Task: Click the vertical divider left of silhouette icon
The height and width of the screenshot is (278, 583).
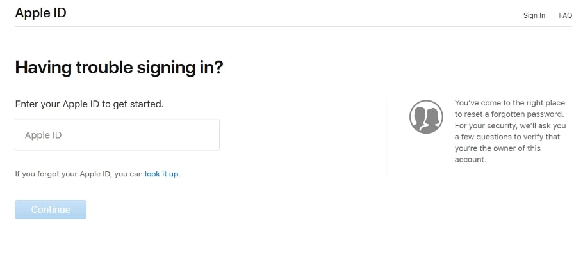Action: pos(386,137)
